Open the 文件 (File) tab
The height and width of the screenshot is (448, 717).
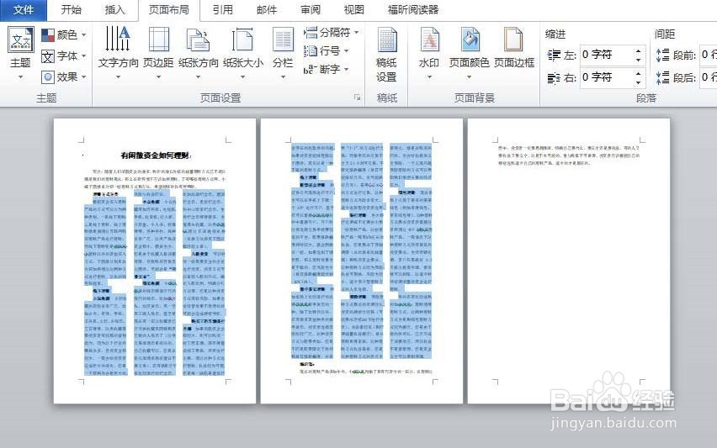[23, 10]
